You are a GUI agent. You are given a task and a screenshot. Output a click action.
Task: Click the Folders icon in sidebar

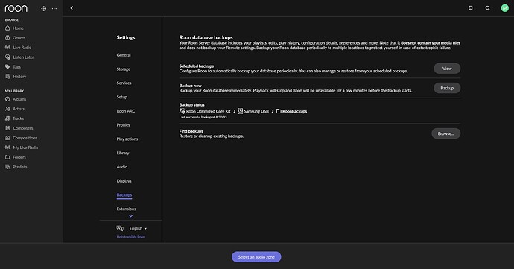pyautogui.click(x=7, y=157)
